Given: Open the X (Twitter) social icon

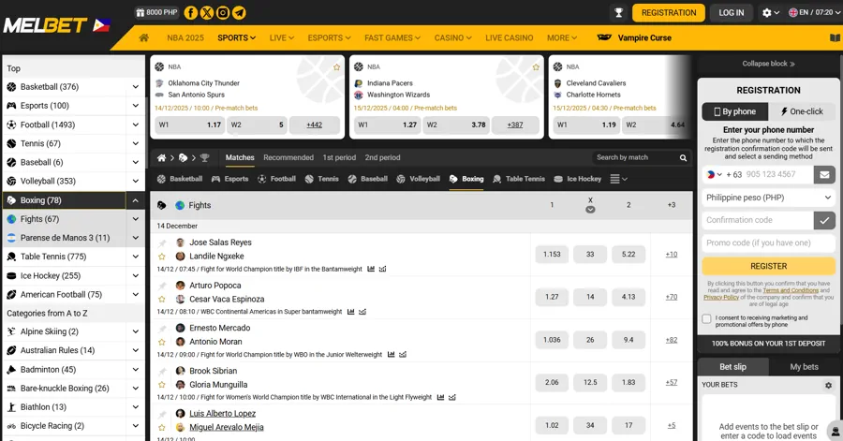Looking at the screenshot, I should (x=206, y=12).
